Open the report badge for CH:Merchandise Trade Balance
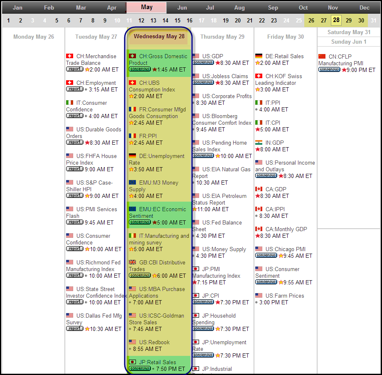 click(74, 69)
